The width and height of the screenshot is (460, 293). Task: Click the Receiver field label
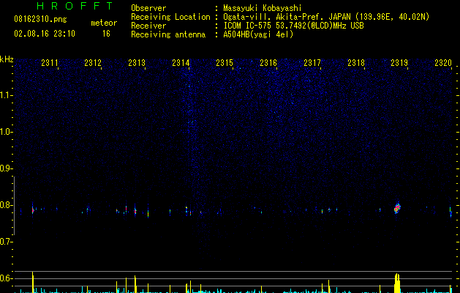click(148, 26)
